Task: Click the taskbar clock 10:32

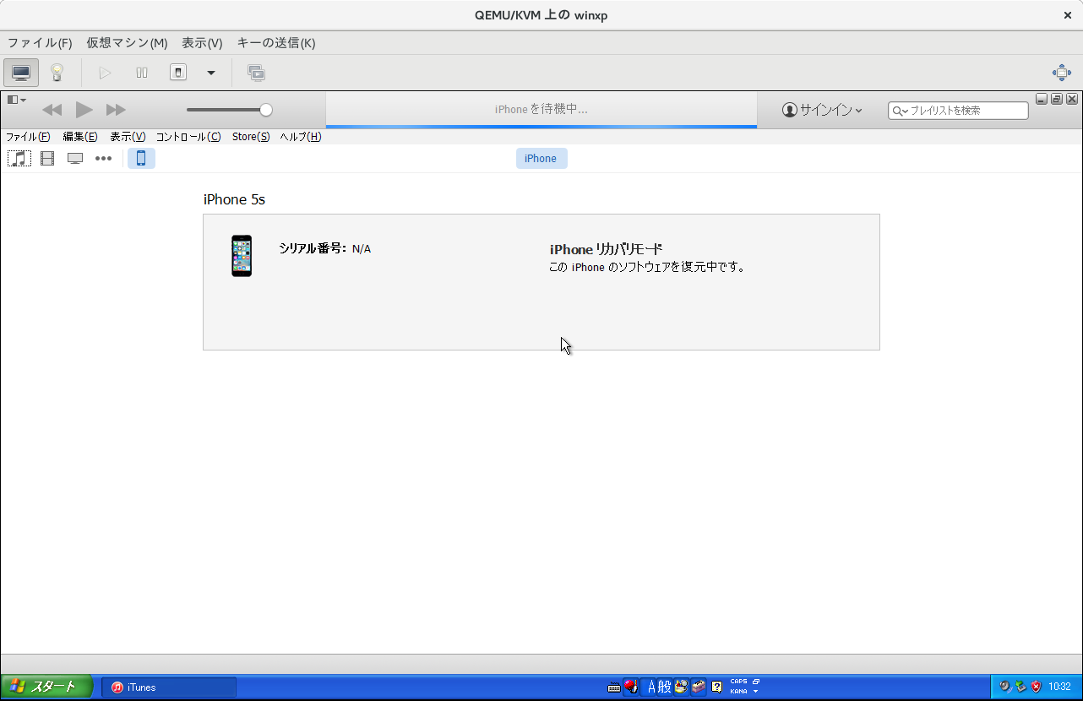Action: [x=1059, y=687]
